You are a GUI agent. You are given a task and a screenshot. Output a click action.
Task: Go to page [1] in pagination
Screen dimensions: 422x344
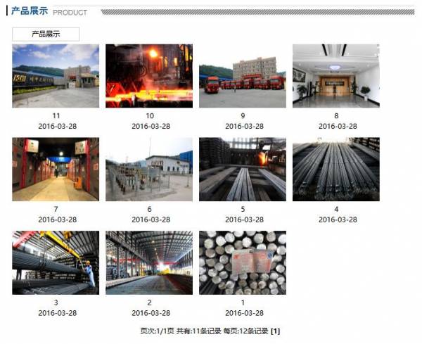pos(276,331)
